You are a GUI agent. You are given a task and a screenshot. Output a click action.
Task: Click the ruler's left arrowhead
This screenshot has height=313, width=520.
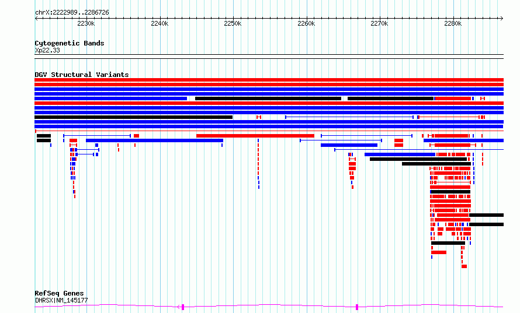pyautogui.click(x=36, y=19)
